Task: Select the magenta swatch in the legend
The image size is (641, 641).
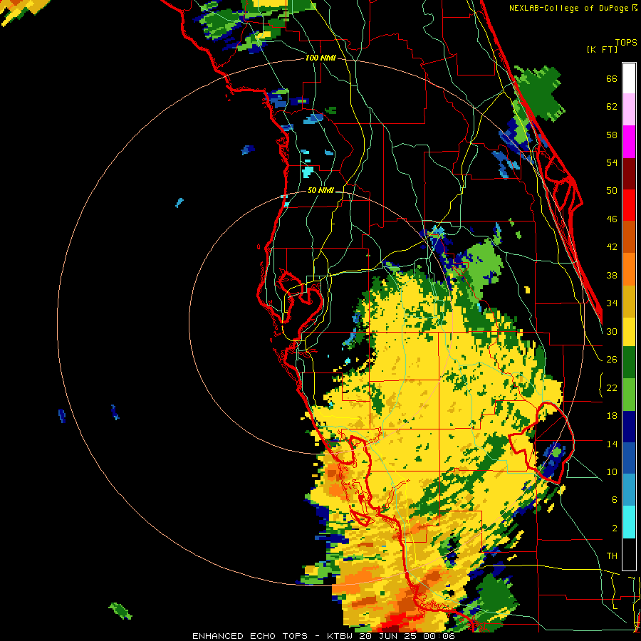Action: click(x=629, y=142)
